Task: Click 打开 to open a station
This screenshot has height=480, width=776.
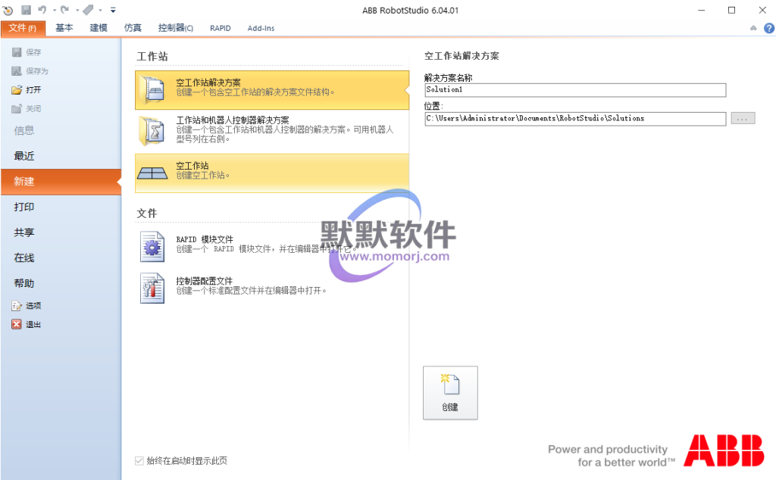Action: [27, 89]
